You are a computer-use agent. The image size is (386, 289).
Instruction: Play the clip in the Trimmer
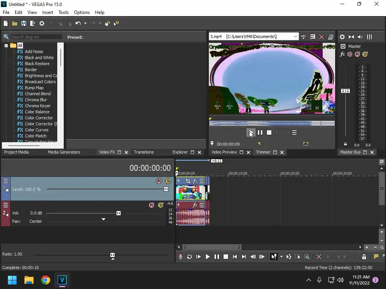pos(251,133)
